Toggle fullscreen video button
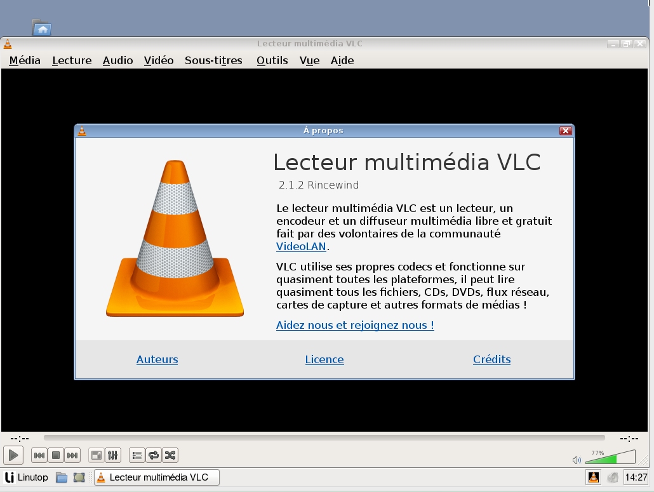The width and height of the screenshot is (654, 492). tap(97, 455)
